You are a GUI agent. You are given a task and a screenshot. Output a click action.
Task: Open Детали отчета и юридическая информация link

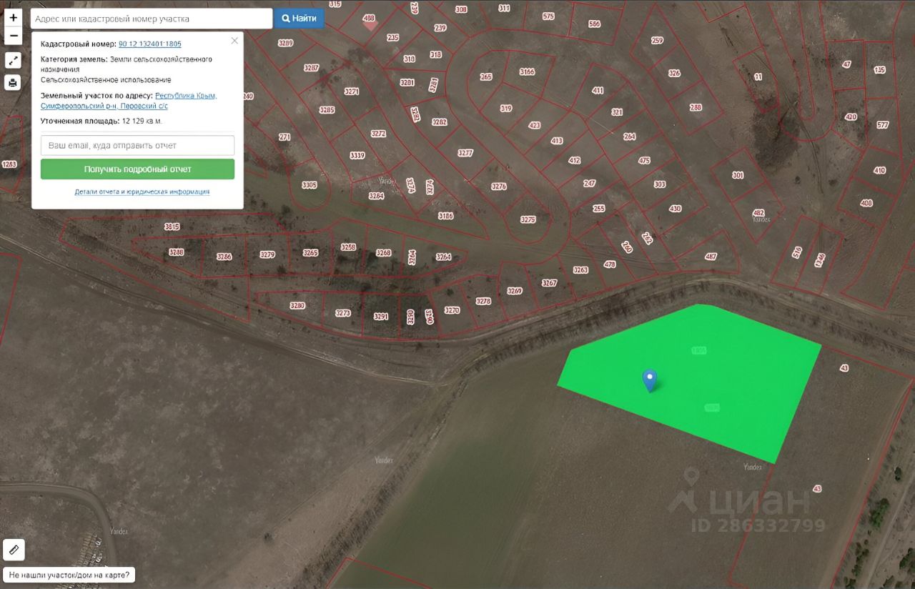142,192
